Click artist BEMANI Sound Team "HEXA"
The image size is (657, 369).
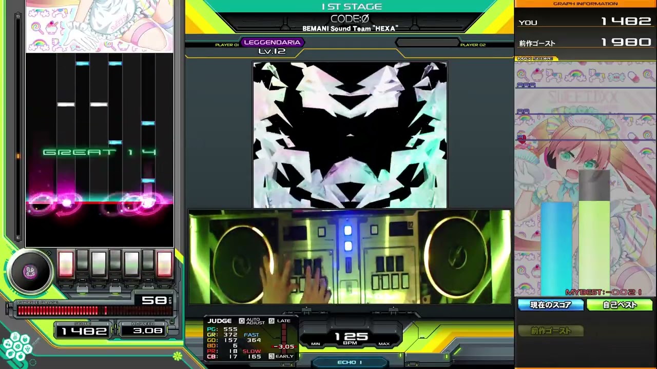click(350, 29)
